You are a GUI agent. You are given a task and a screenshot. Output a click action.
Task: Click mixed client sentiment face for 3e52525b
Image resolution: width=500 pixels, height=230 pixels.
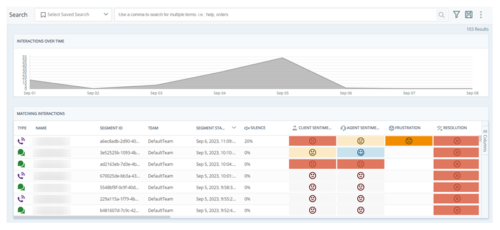(x=312, y=152)
